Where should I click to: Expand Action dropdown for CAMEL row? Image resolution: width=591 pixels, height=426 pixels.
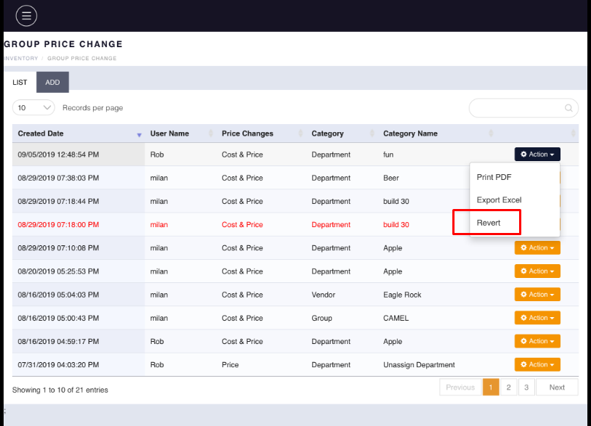(537, 318)
